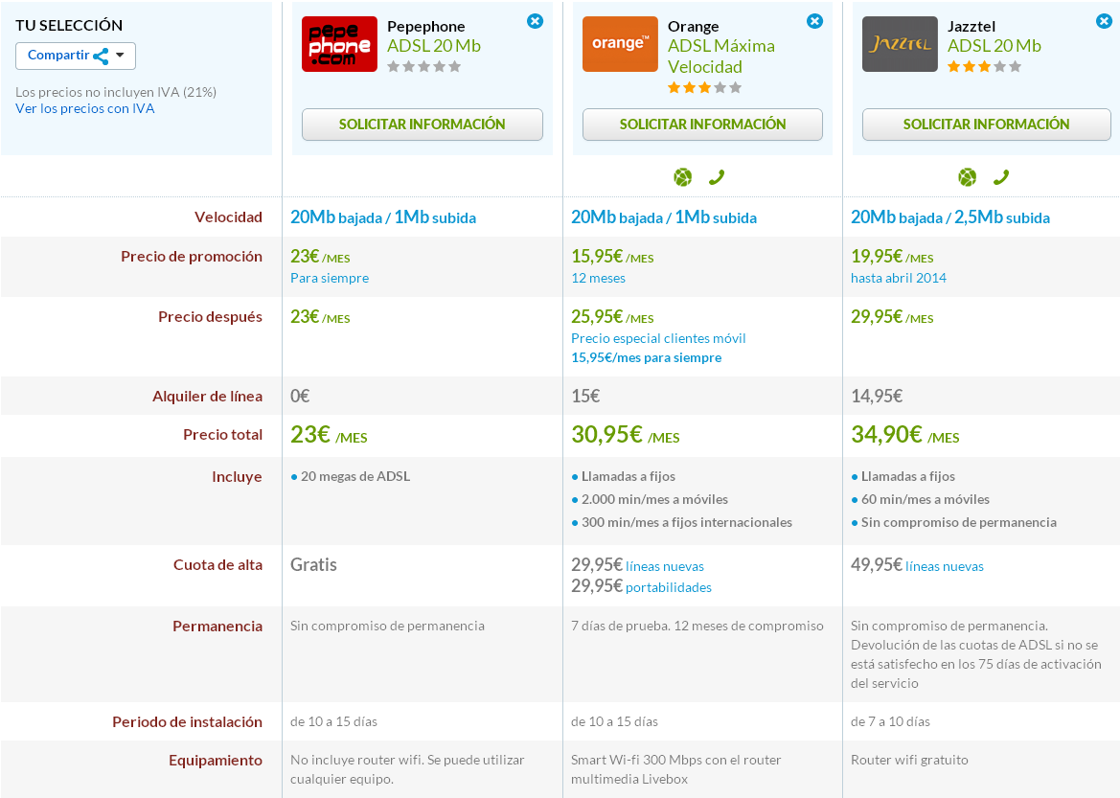1120x798 pixels.
Task: Click 'Los precios no incluyen IVA (21%)' note
Action: coord(116,92)
